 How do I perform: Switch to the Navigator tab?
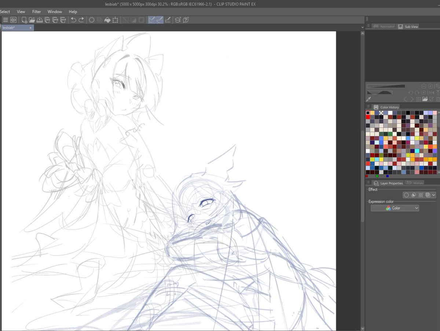384,26
